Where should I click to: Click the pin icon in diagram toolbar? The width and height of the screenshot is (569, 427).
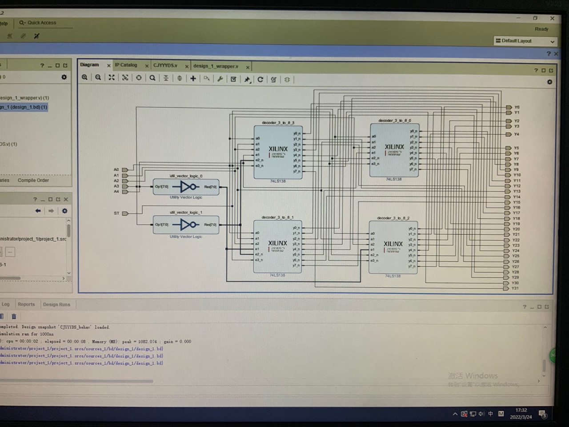pos(247,79)
